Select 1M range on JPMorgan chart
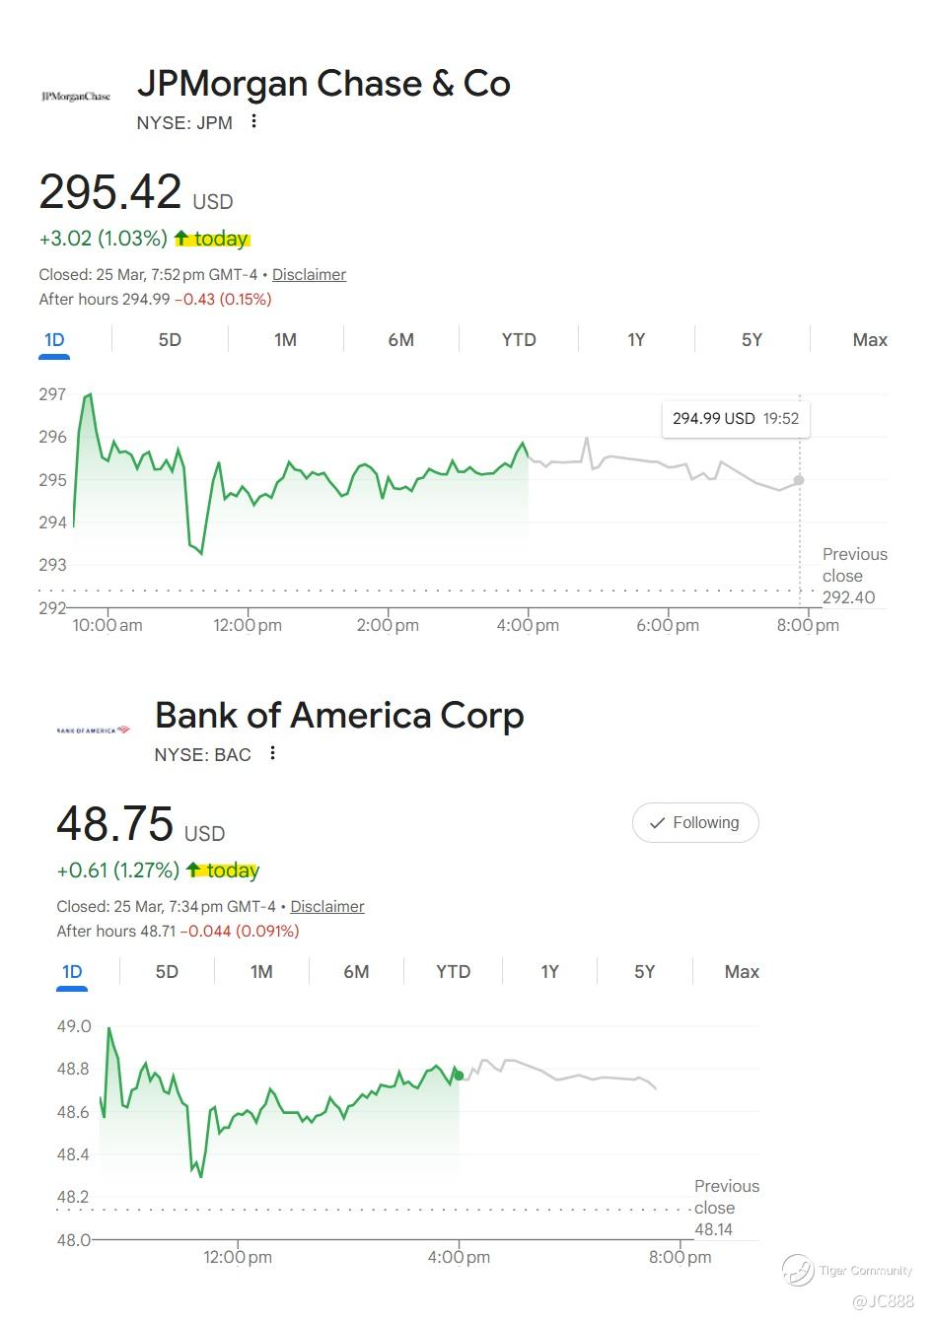Viewport: 931px width, 1322px height. 285,340
